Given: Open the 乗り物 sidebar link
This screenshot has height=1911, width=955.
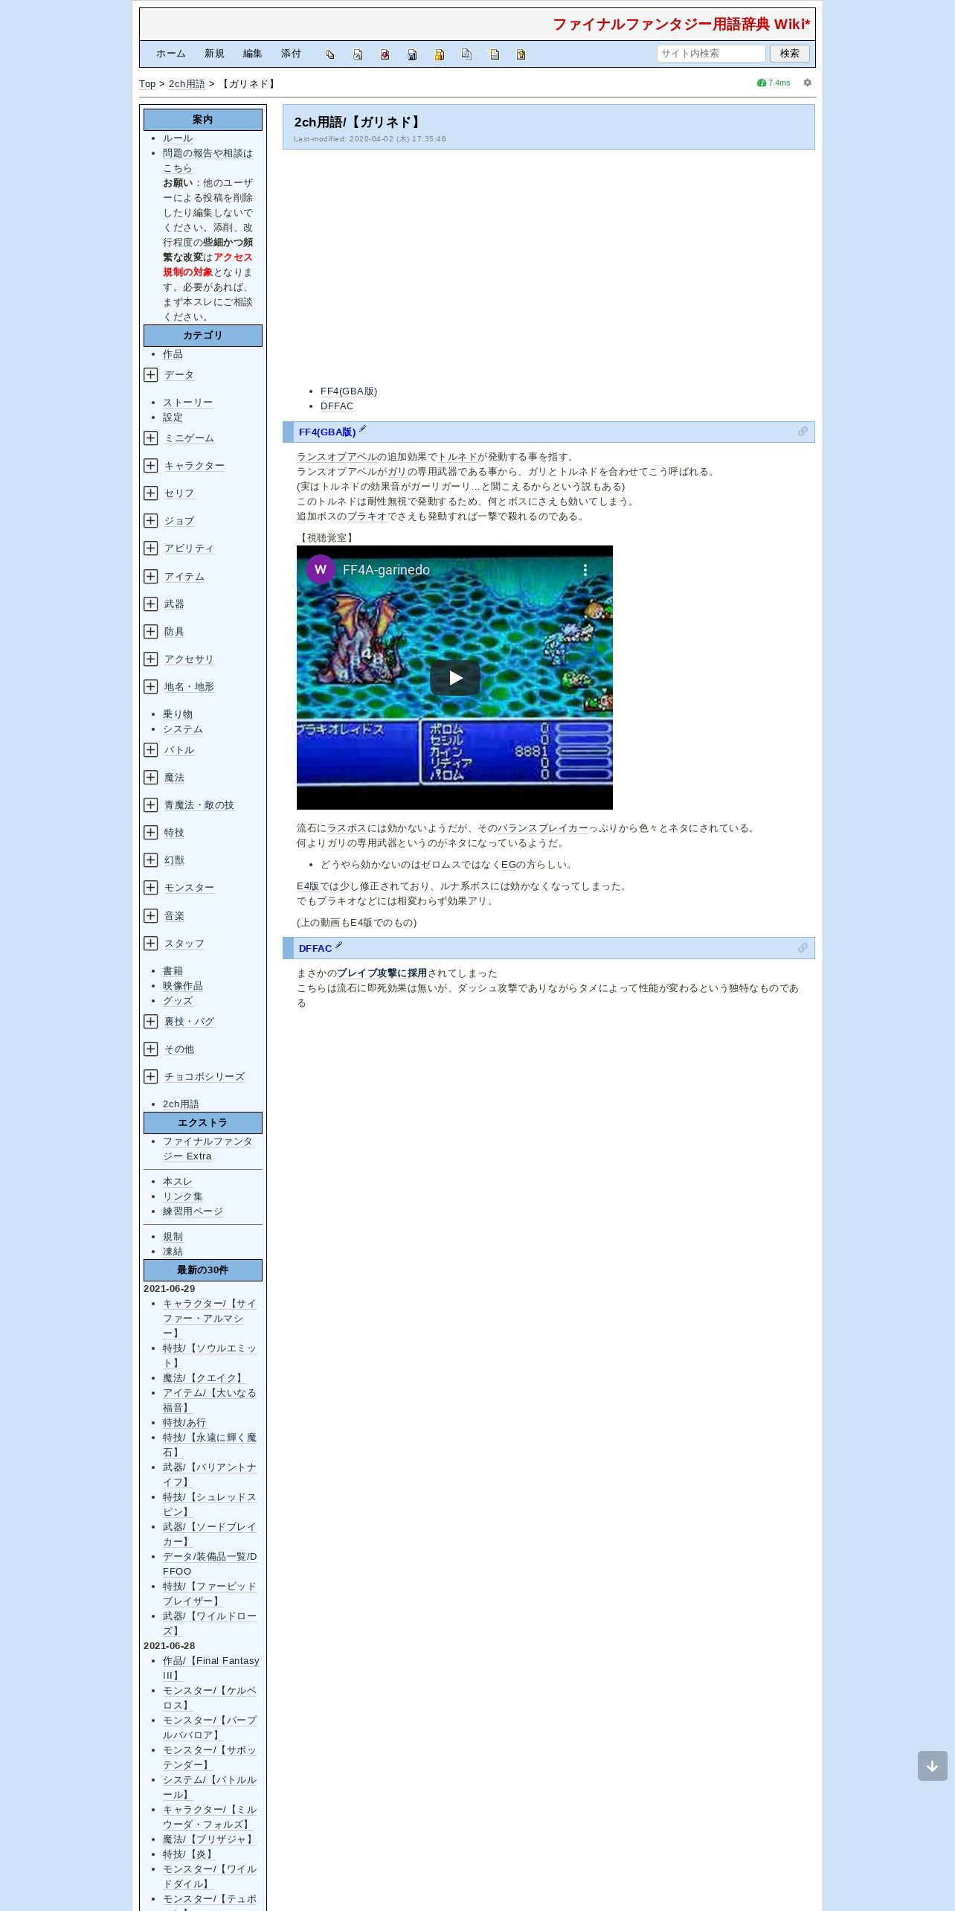Looking at the screenshot, I should click(178, 714).
